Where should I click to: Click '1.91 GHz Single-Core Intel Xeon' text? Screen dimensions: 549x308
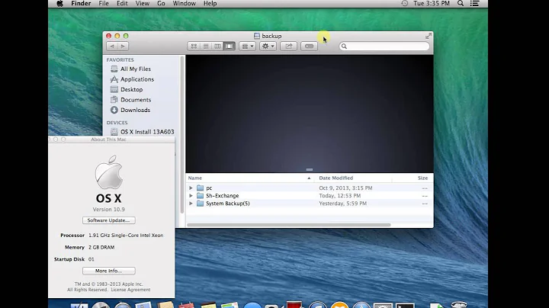(x=126, y=236)
